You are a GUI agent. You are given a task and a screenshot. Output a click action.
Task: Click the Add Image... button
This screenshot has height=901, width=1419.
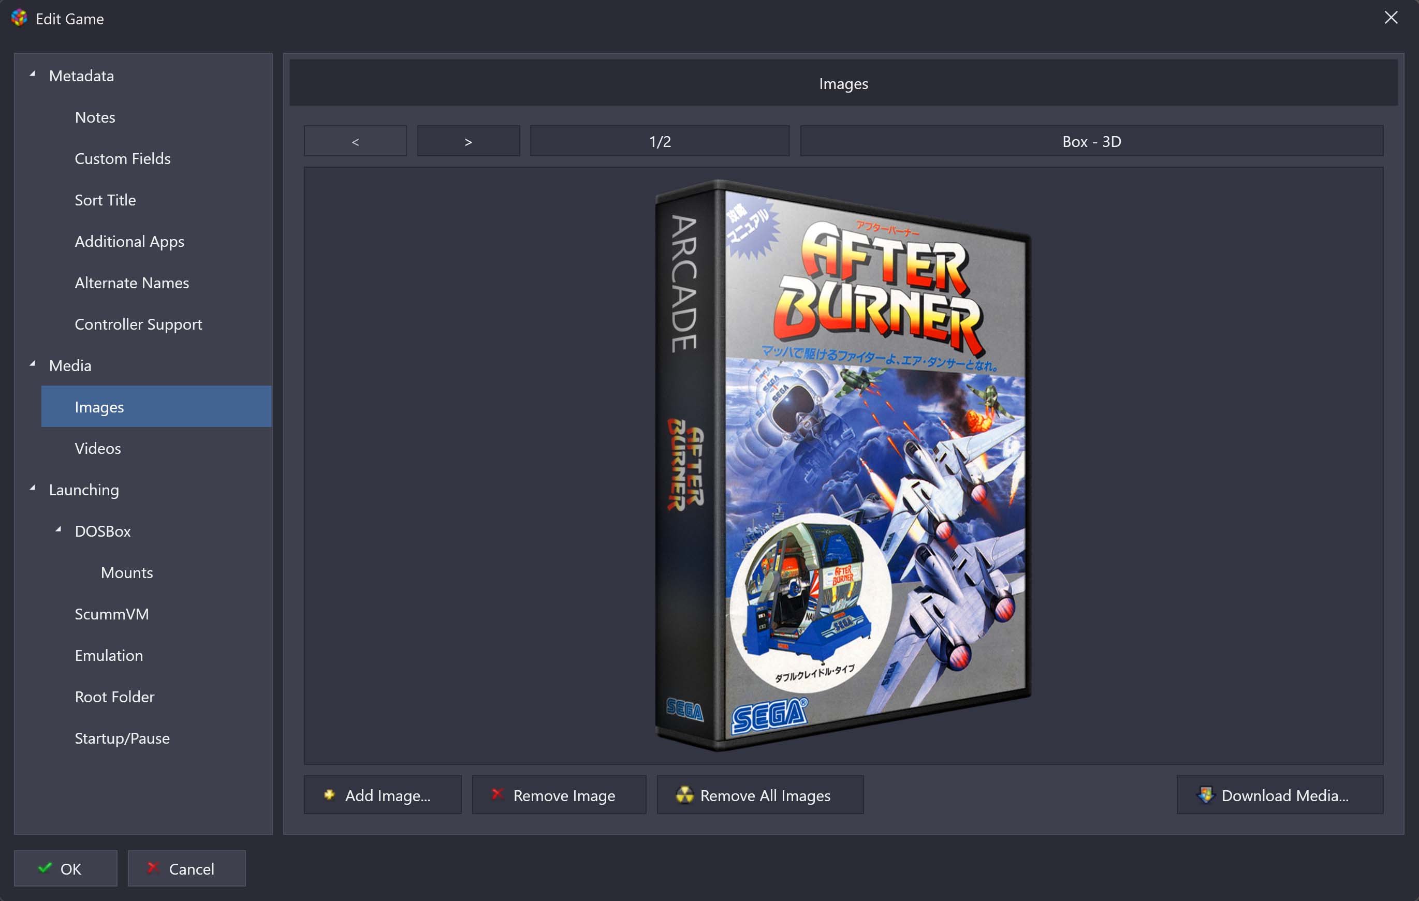pyautogui.click(x=383, y=795)
